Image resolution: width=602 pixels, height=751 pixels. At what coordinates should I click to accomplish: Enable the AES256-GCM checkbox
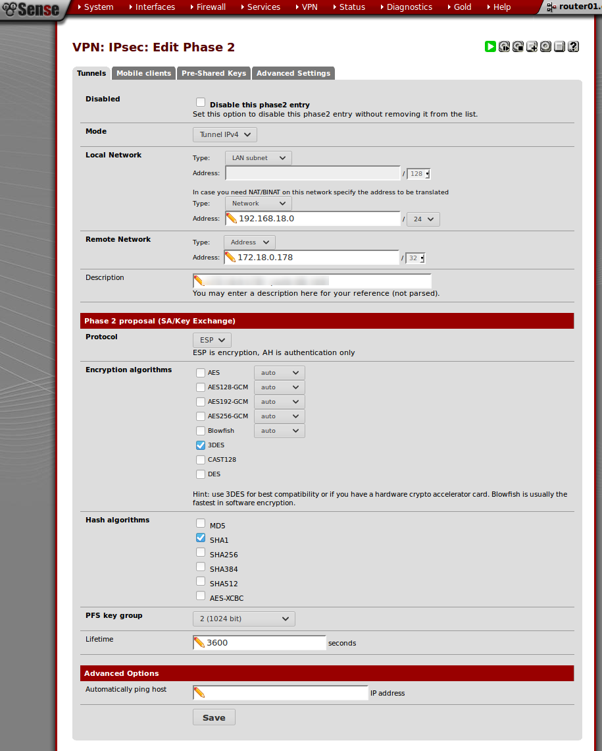pos(201,416)
